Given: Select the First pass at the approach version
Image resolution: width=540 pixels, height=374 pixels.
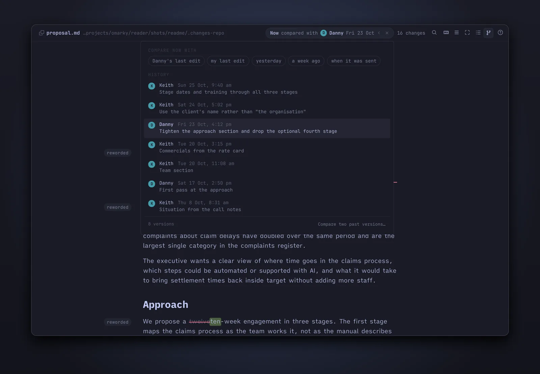Looking at the screenshot, I should pyautogui.click(x=267, y=186).
